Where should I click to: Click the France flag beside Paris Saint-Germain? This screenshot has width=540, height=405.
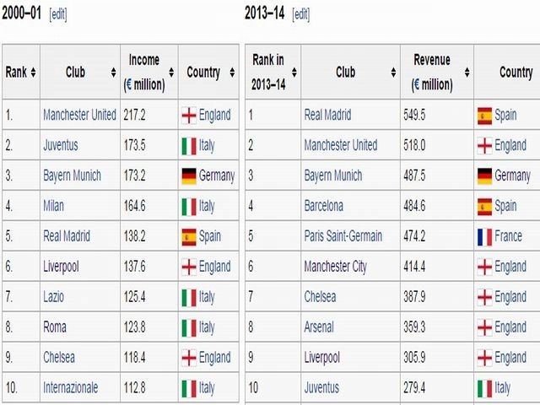click(484, 237)
